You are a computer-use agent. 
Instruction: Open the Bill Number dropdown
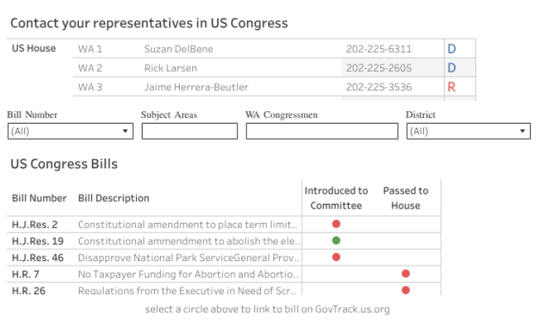70,132
